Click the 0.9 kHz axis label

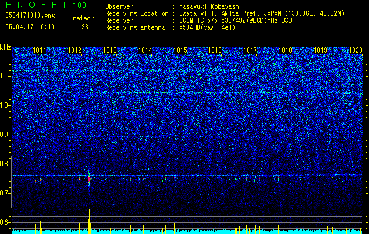point(5,135)
